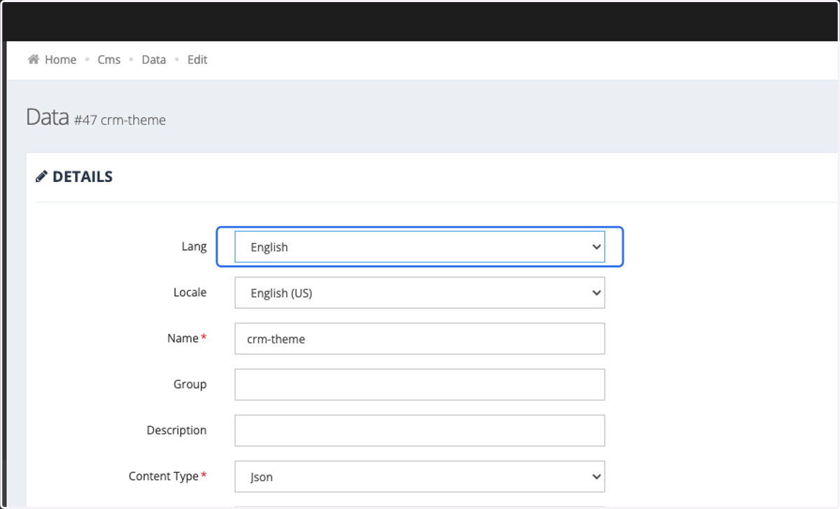Select the Edit breadcrumb item
This screenshot has width=840, height=509.
click(197, 60)
